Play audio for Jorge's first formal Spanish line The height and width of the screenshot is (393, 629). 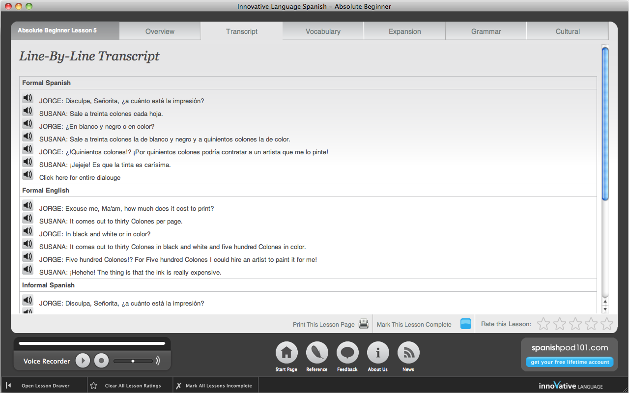point(28,98)
